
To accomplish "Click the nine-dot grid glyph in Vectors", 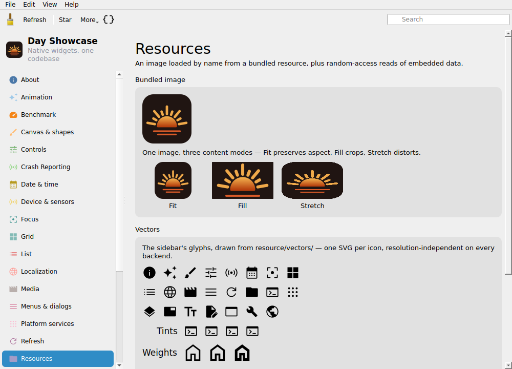I will (x=293, y=292).
